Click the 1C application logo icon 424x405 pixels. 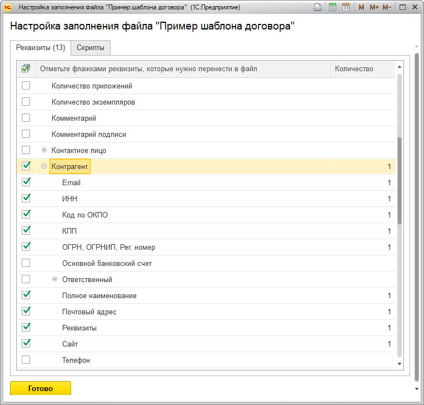pos(8,7)
